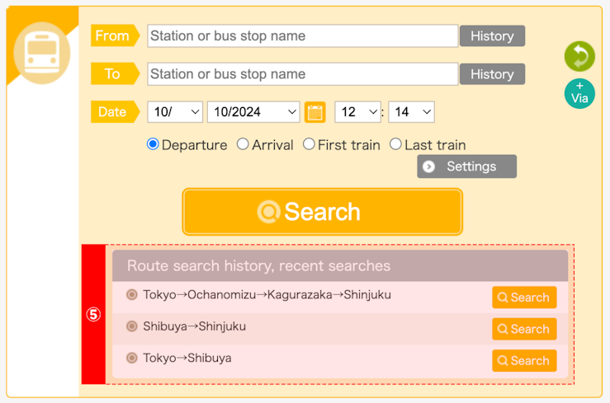Open the calendar date picker icon
610x403 pixels.
click(x=314, y=112)
